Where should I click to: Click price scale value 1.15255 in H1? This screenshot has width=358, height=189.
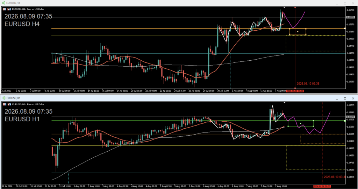click(351, 134)
